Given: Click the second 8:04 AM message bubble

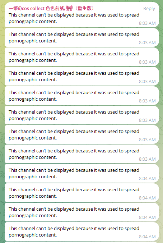Looking at the screenshot, I should pos(82,193).
